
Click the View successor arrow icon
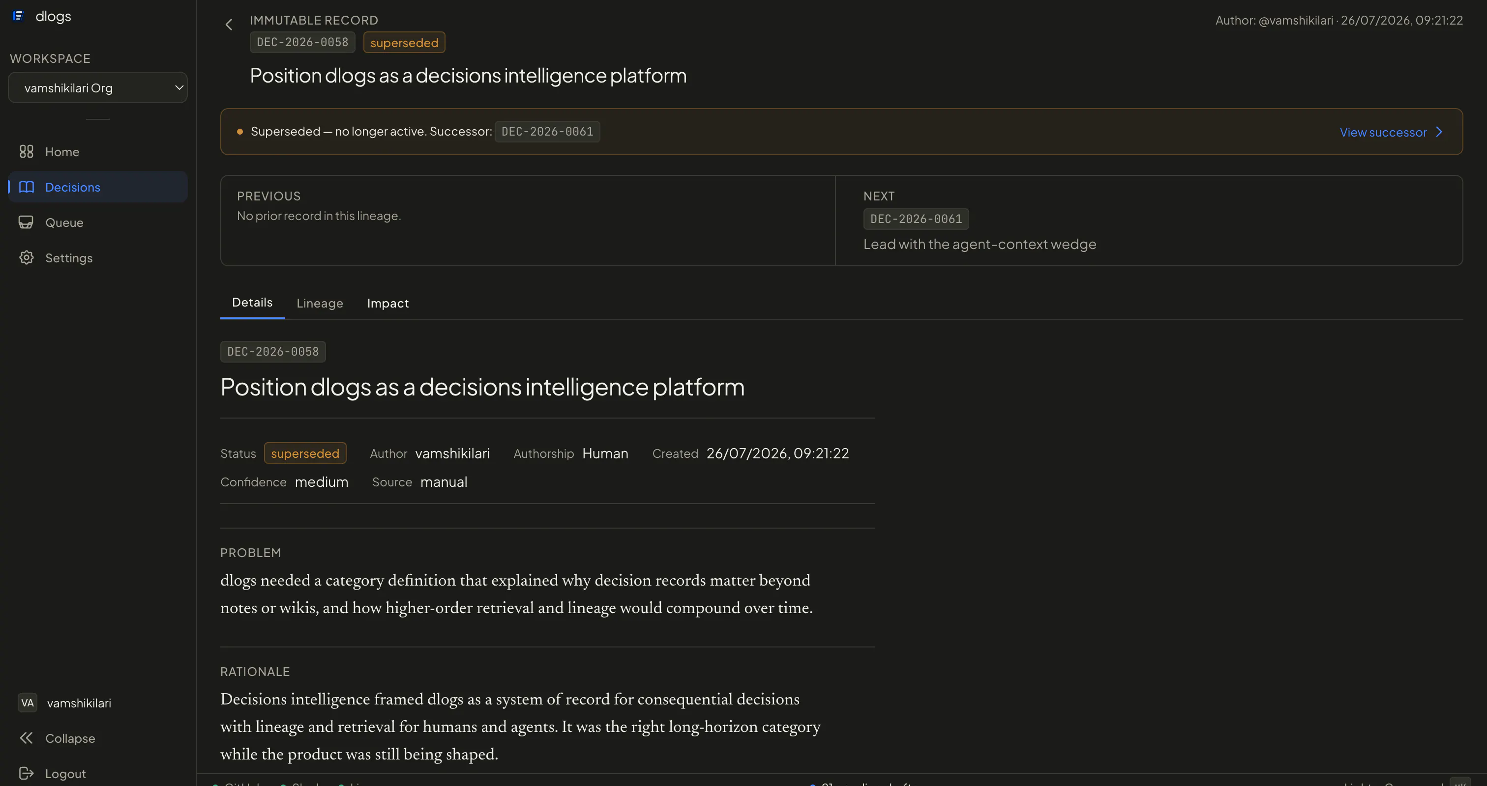(1439, 132)
